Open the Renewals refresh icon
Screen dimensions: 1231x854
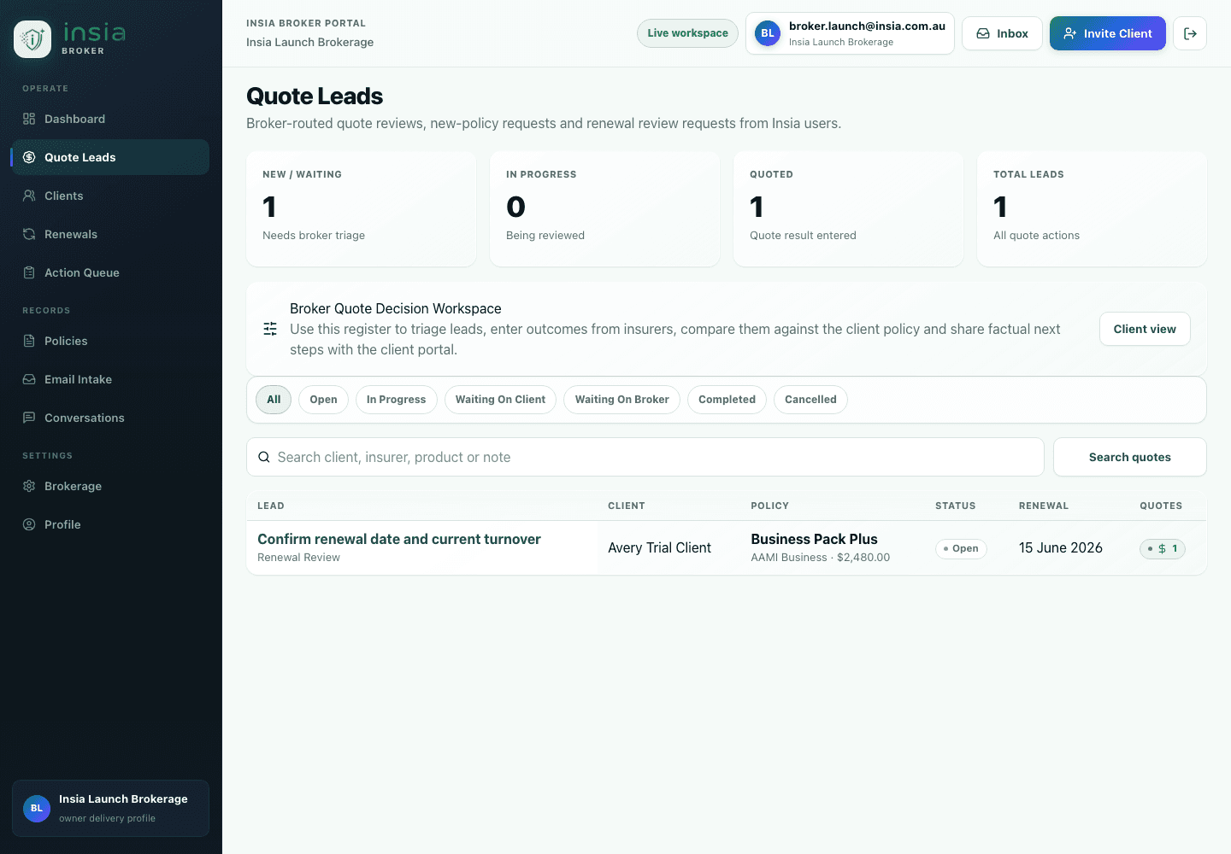click(x=29, y=234)
